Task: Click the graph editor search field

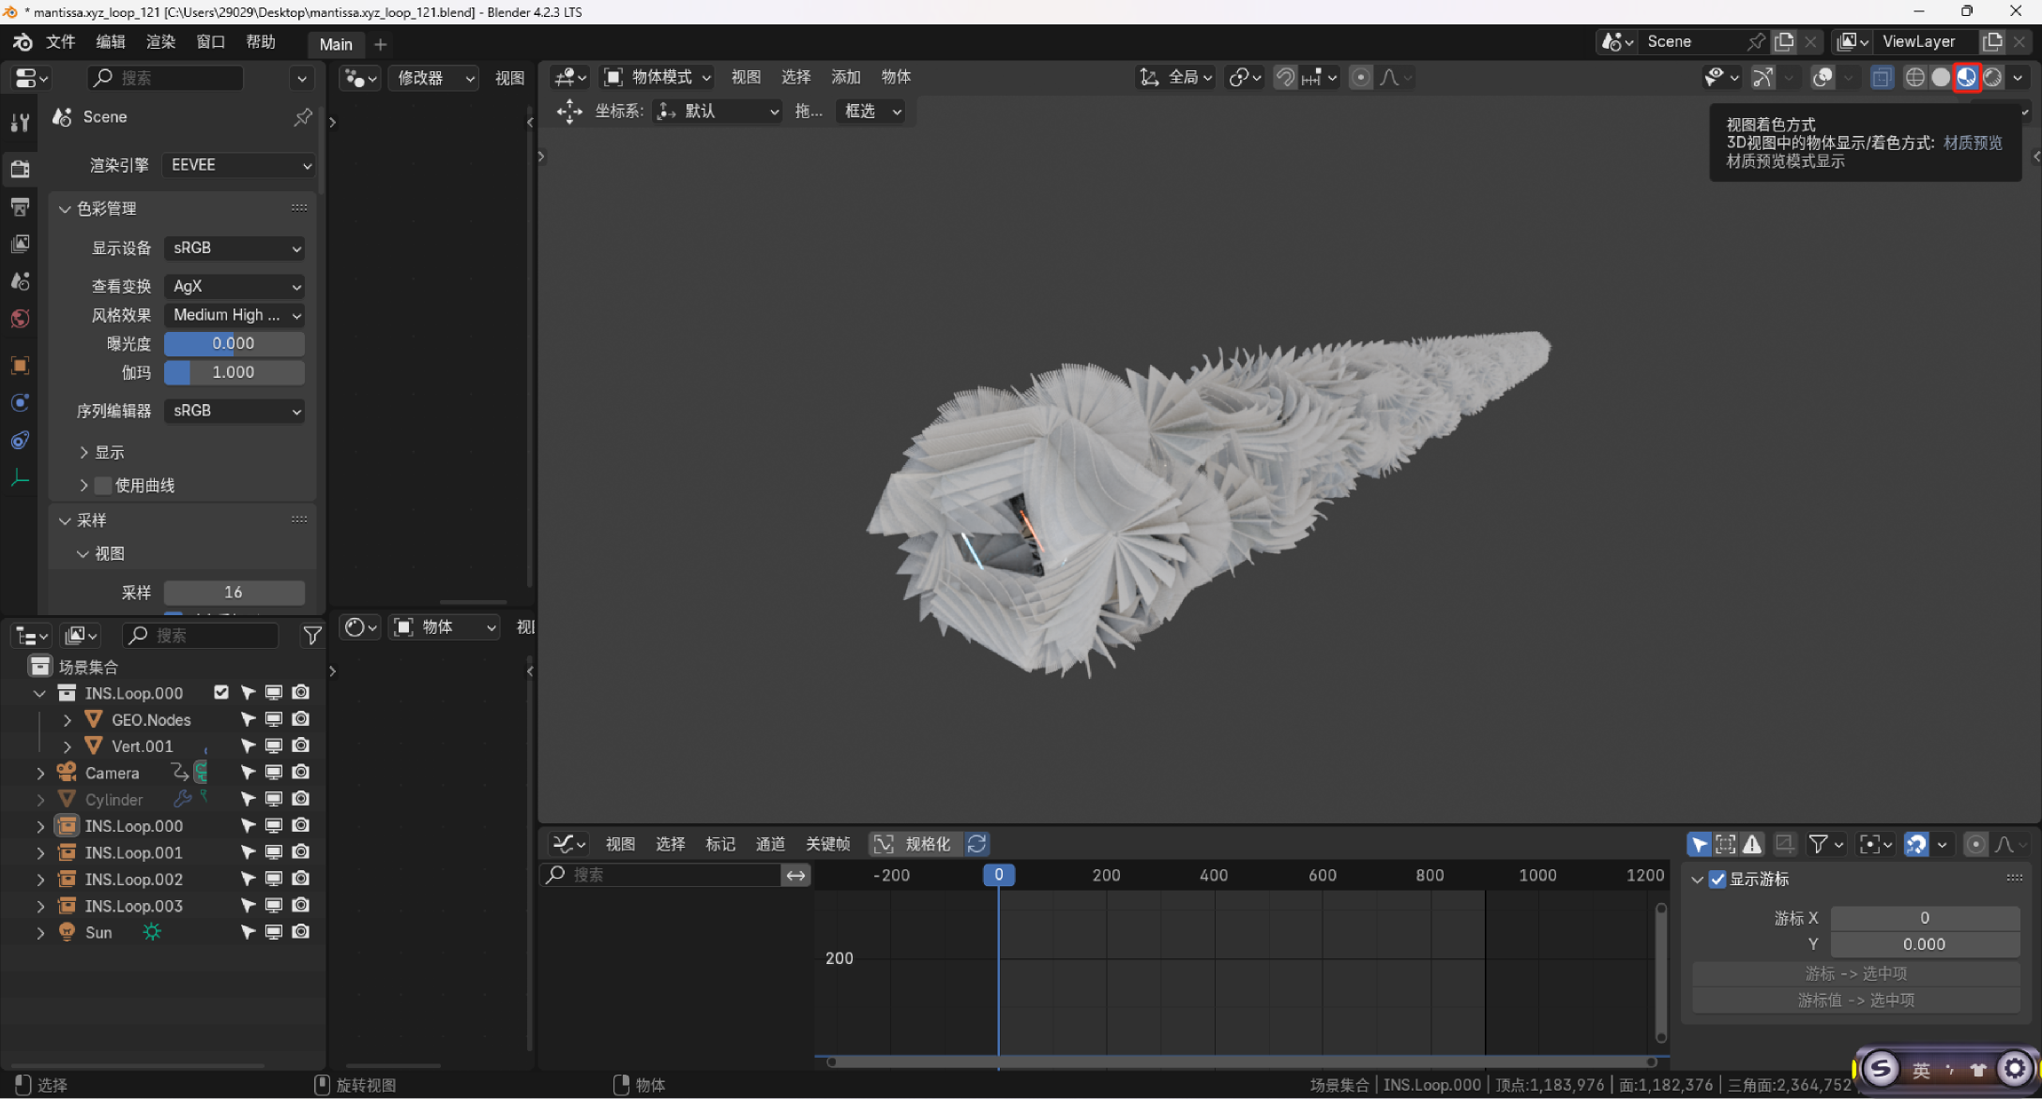Action: click(671, 875)
